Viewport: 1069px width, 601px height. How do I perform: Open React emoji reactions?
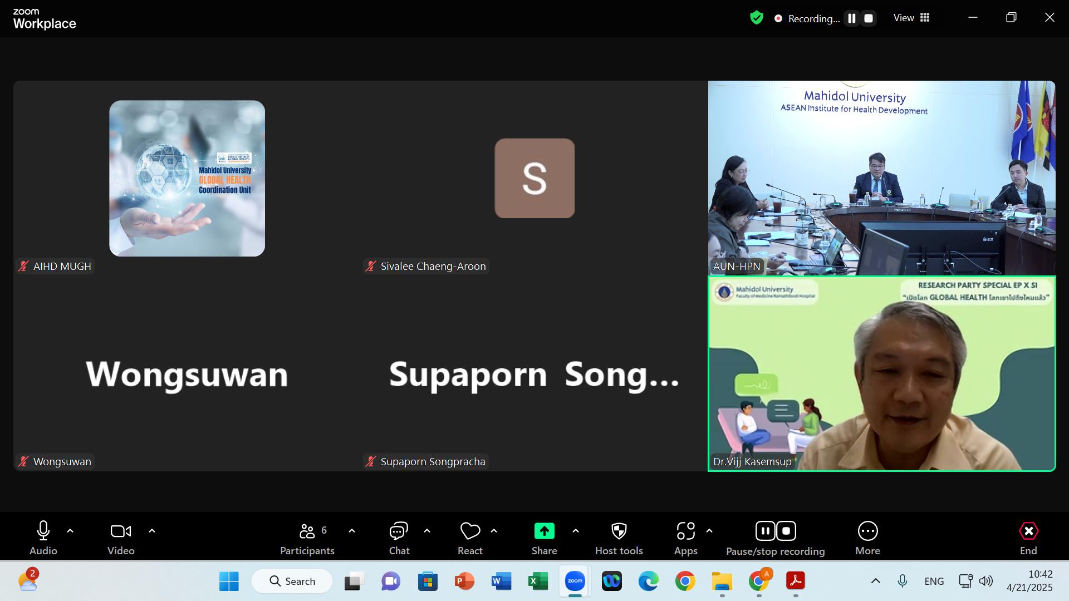tap(470, 538)
